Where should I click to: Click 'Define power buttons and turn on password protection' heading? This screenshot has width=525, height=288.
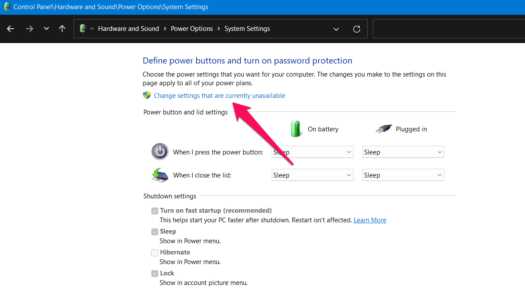[x=247, y=60]
